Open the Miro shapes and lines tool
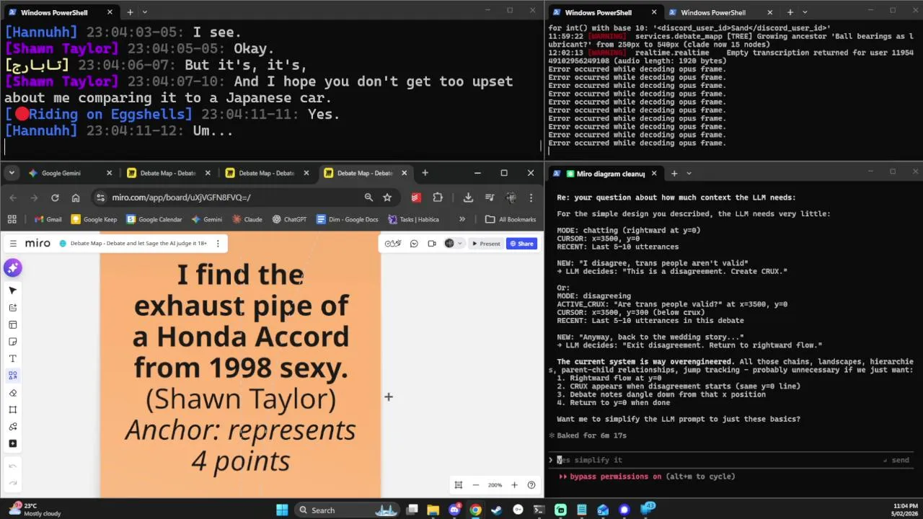923x519 pixels. click(12, 376)
